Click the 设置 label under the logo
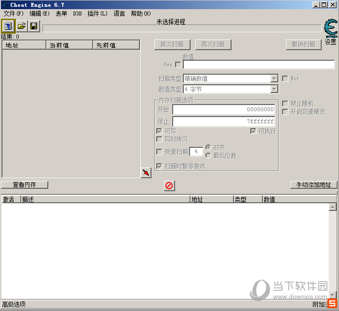Image resolution: width=339 pixels, height=311 pixels. click(x=331, y=42)
